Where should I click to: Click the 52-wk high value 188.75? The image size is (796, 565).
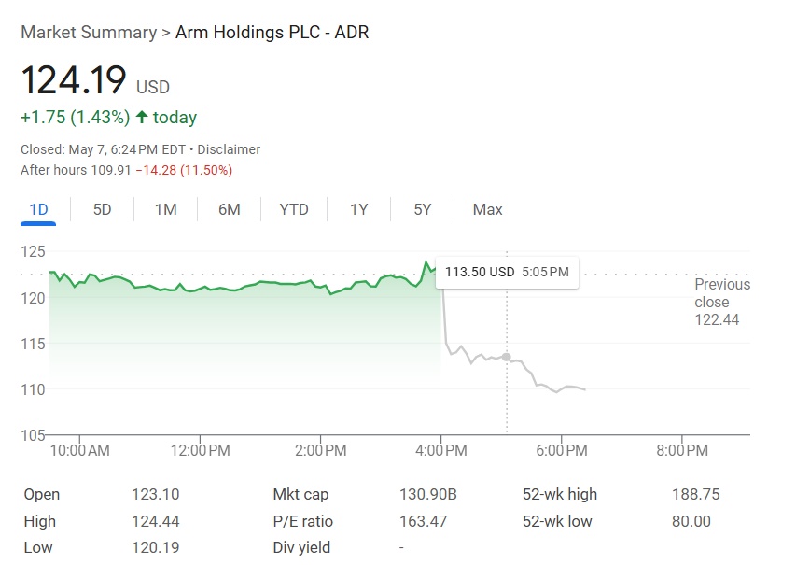[695, 494]
